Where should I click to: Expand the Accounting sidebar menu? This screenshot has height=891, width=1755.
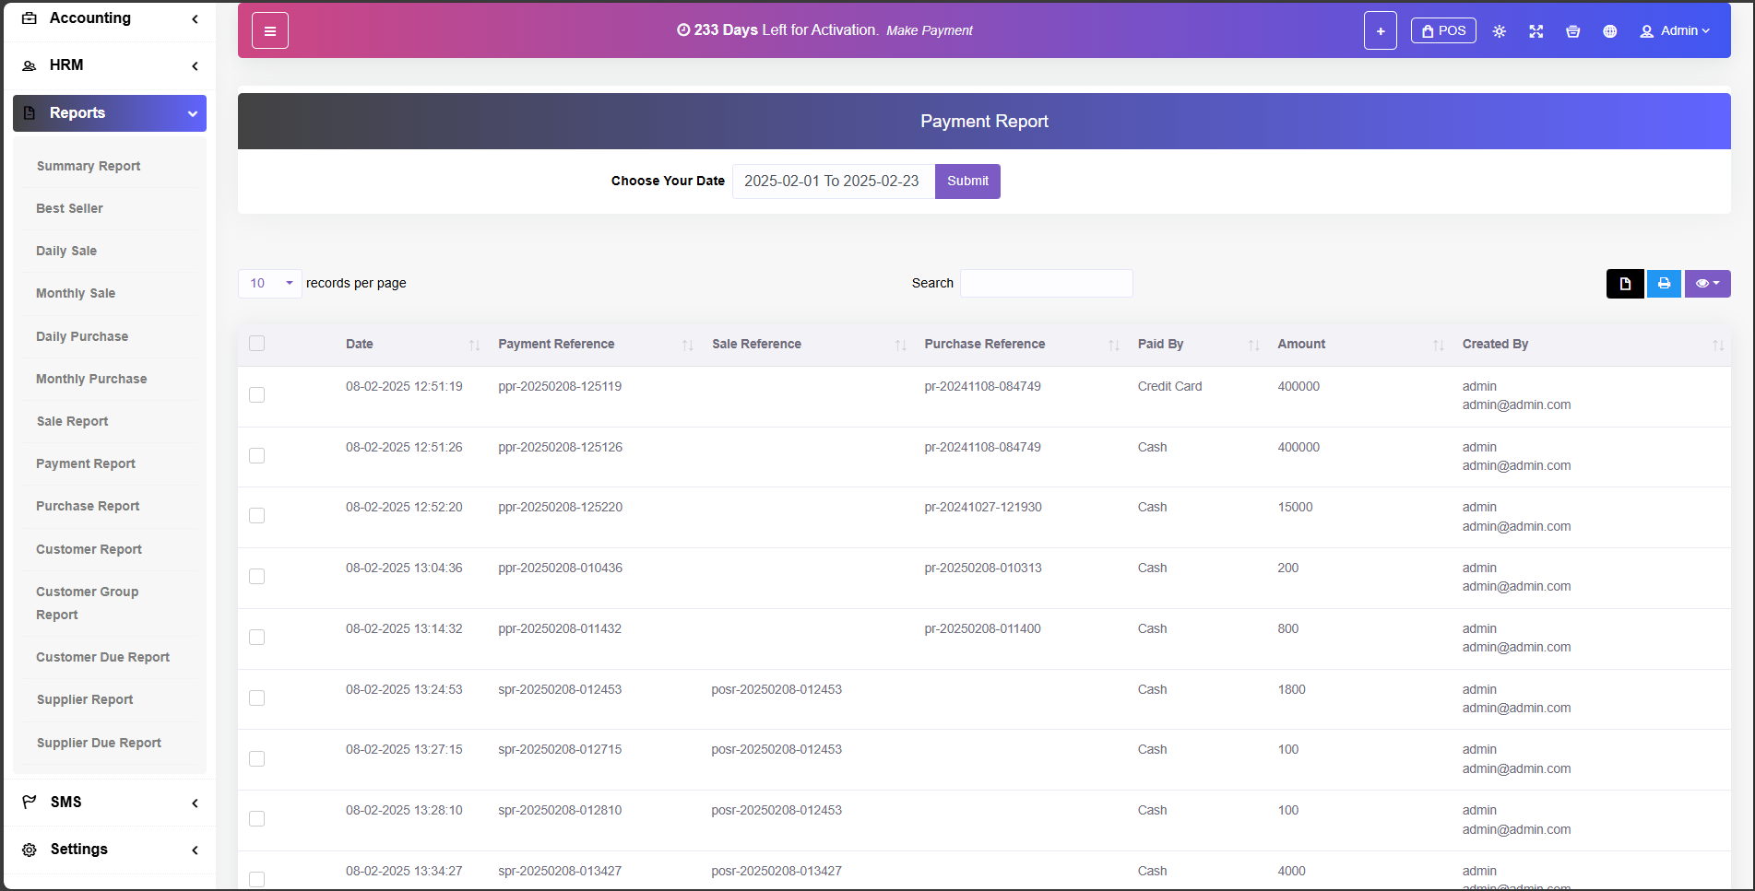109,18
